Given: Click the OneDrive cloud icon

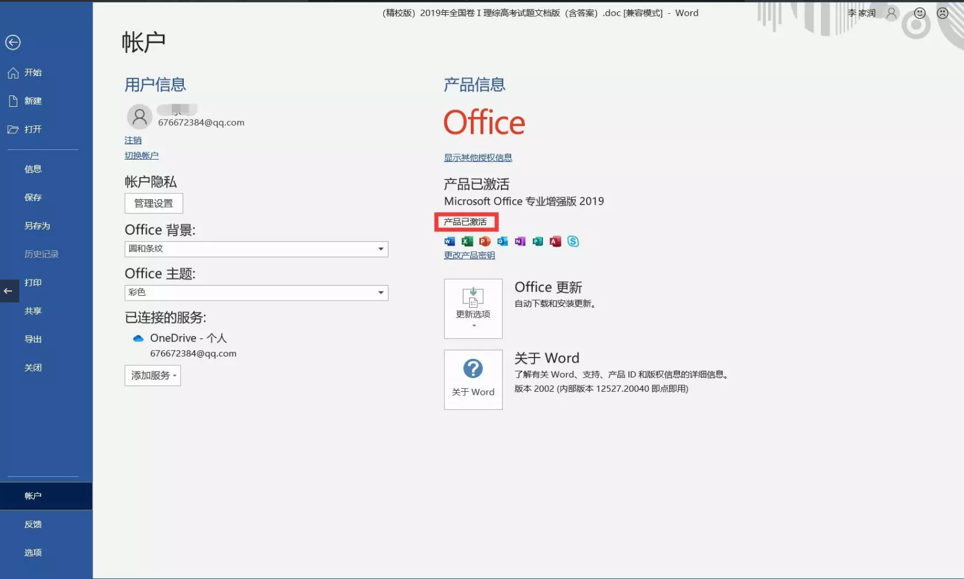Looking at the screenshot, I should pyautogui.click(x=138, y=338).
